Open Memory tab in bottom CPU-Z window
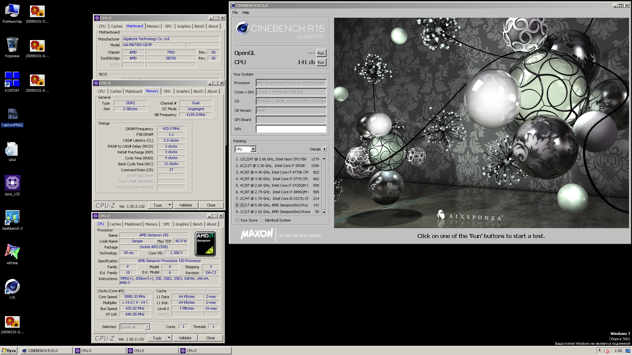The image size is (632, 355). (151, 224)
